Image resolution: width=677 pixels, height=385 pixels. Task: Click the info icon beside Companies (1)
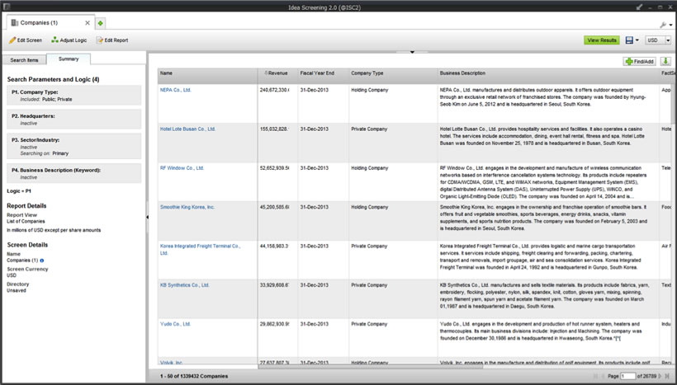42,261
